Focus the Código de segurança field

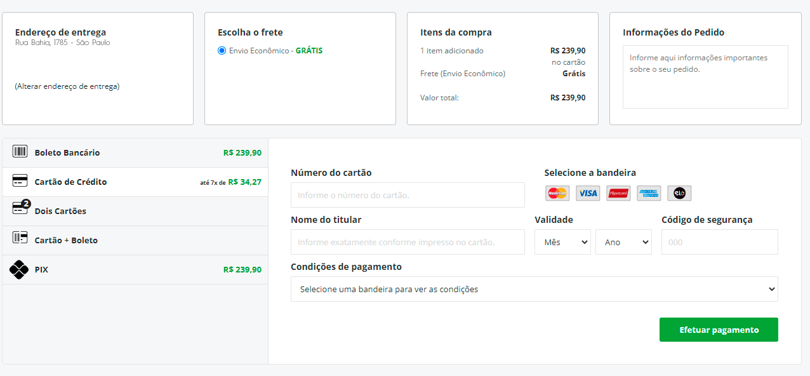[720, 242]
